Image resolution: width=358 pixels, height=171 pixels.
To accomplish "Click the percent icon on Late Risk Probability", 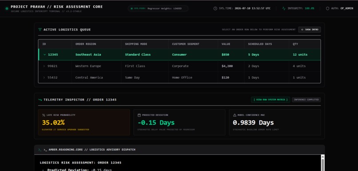I will [44, 115].
